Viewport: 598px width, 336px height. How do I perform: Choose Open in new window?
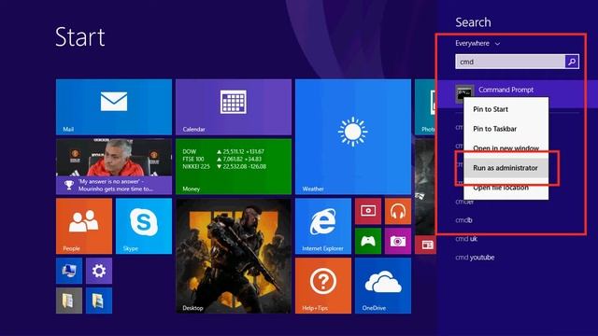506,147
